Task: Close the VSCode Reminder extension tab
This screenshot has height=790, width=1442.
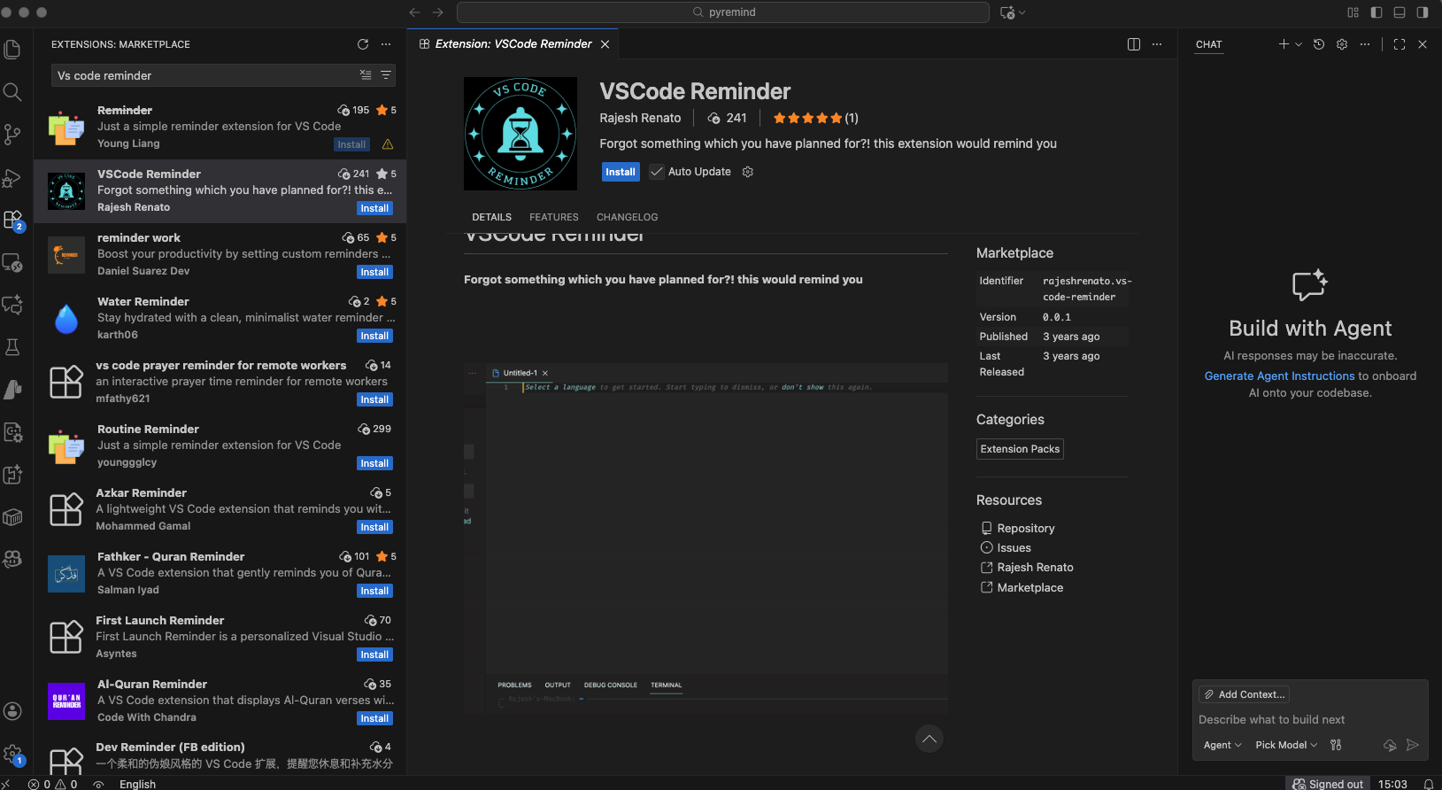Action: pos(605,44)
